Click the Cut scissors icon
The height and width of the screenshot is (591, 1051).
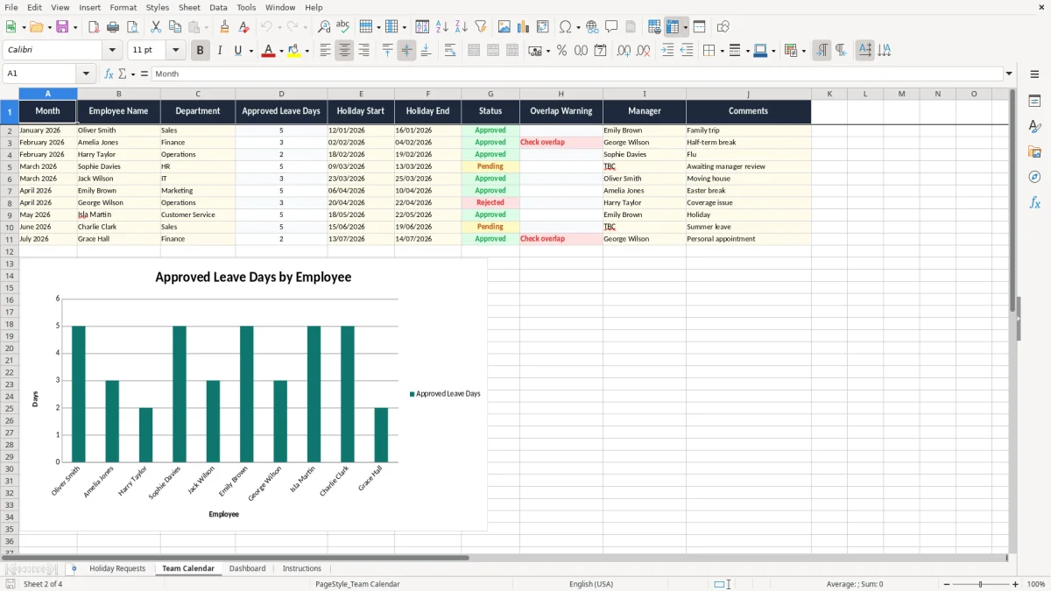pyautogui.click(x=156, y=27)
